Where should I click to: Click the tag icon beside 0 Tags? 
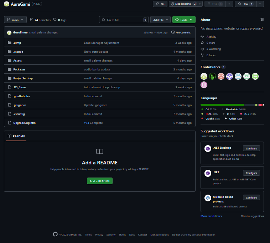coord(55,20)
